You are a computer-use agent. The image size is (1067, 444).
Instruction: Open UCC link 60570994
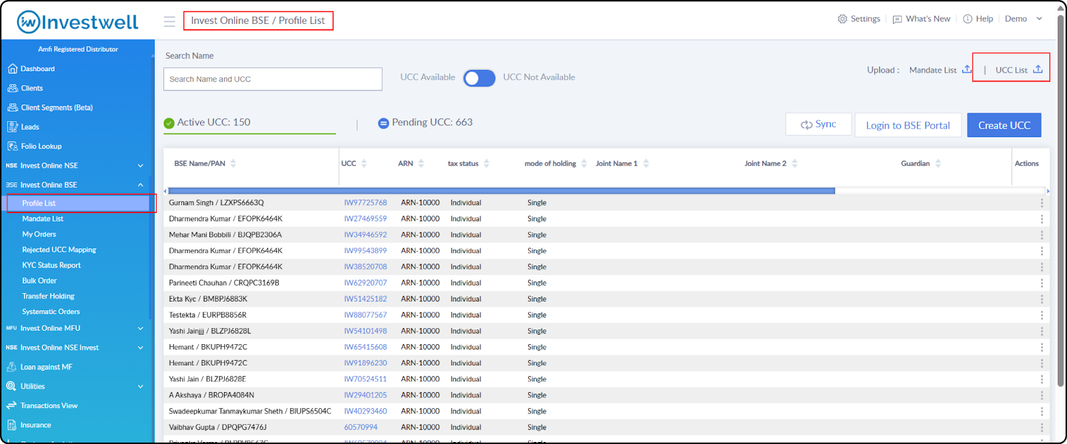[361, 427]
